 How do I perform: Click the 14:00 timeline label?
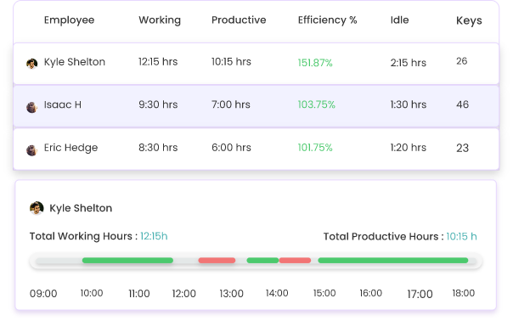click(277, 293)
